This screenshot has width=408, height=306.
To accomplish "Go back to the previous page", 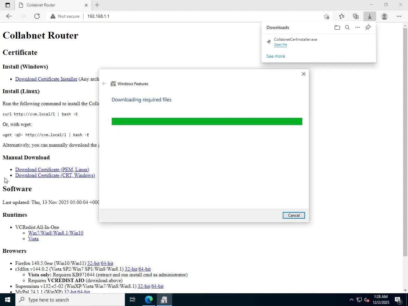I will pos(9,16).
